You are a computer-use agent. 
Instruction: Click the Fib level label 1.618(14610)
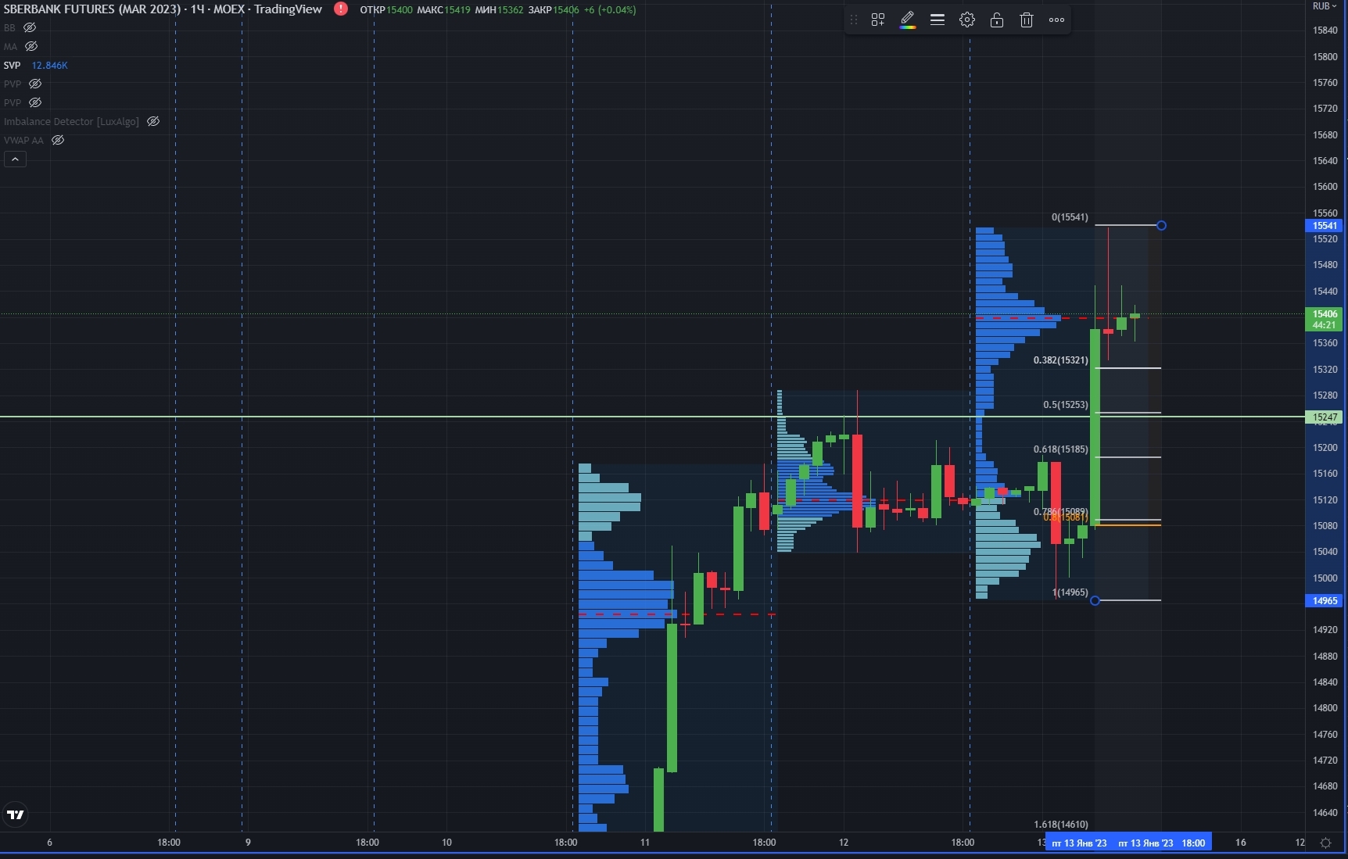1060,825
